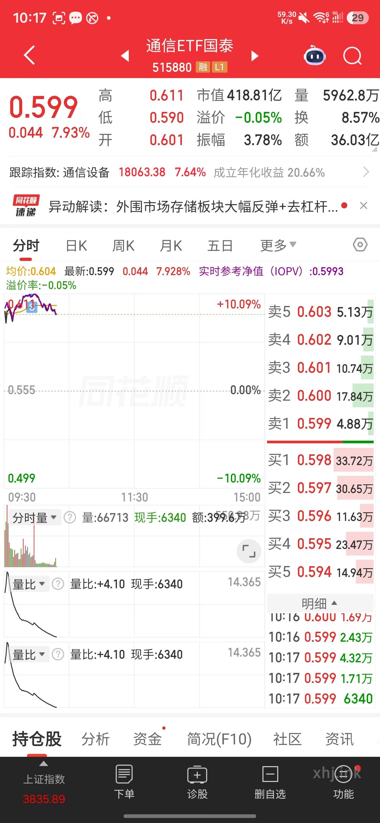Screen dimensions: 380x823
Task: Expand the 更多 chart period dropdown
Action: click(x=278, y=245)
